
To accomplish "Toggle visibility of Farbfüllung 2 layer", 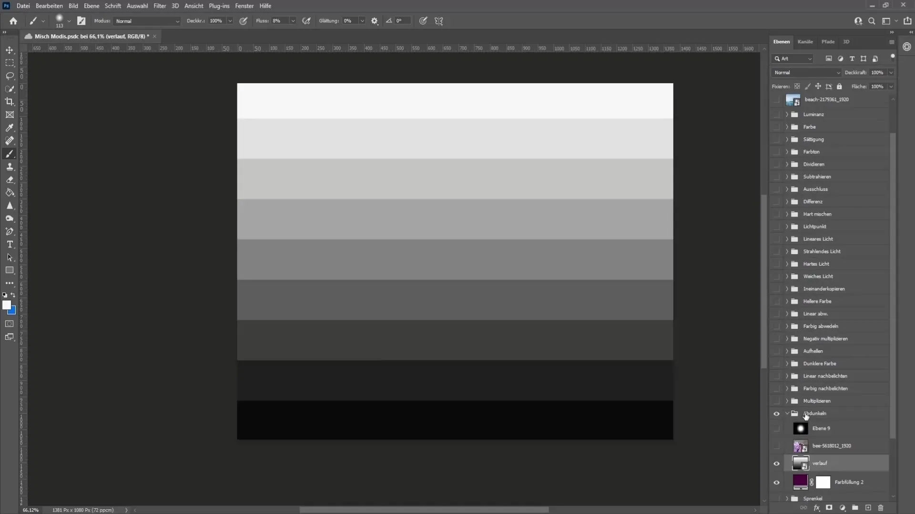I will pyautogui.click(x=777, y=482).
